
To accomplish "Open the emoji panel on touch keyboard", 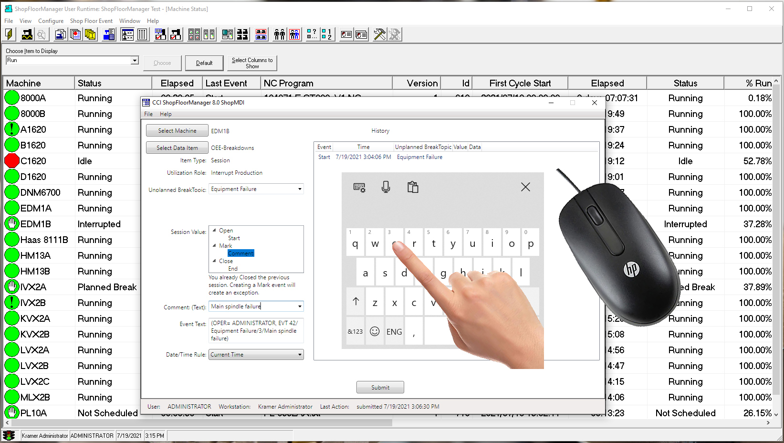I will tap(375, 331).
